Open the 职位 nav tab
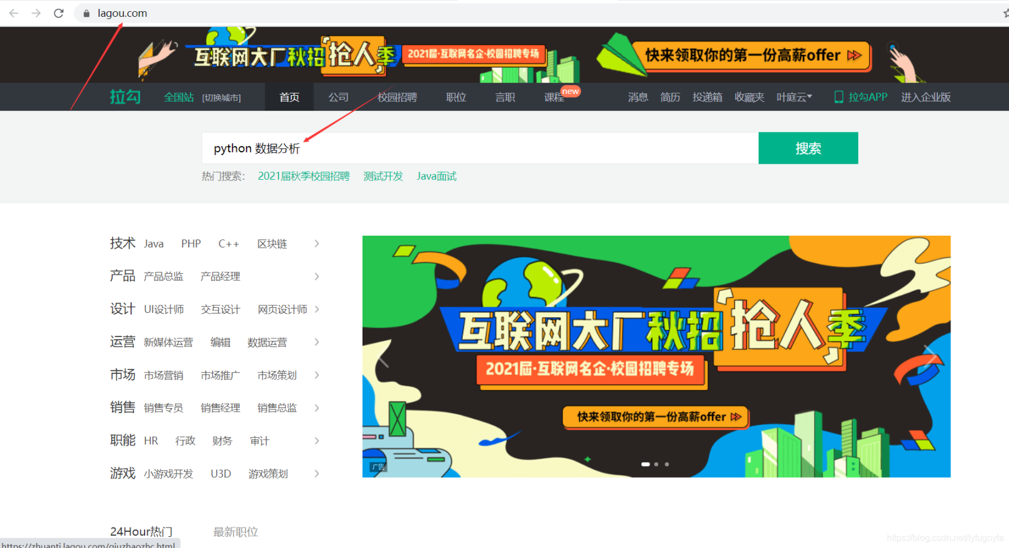Image resolution: width=1009 pixels, height=548 pixels. pos(457,97)
